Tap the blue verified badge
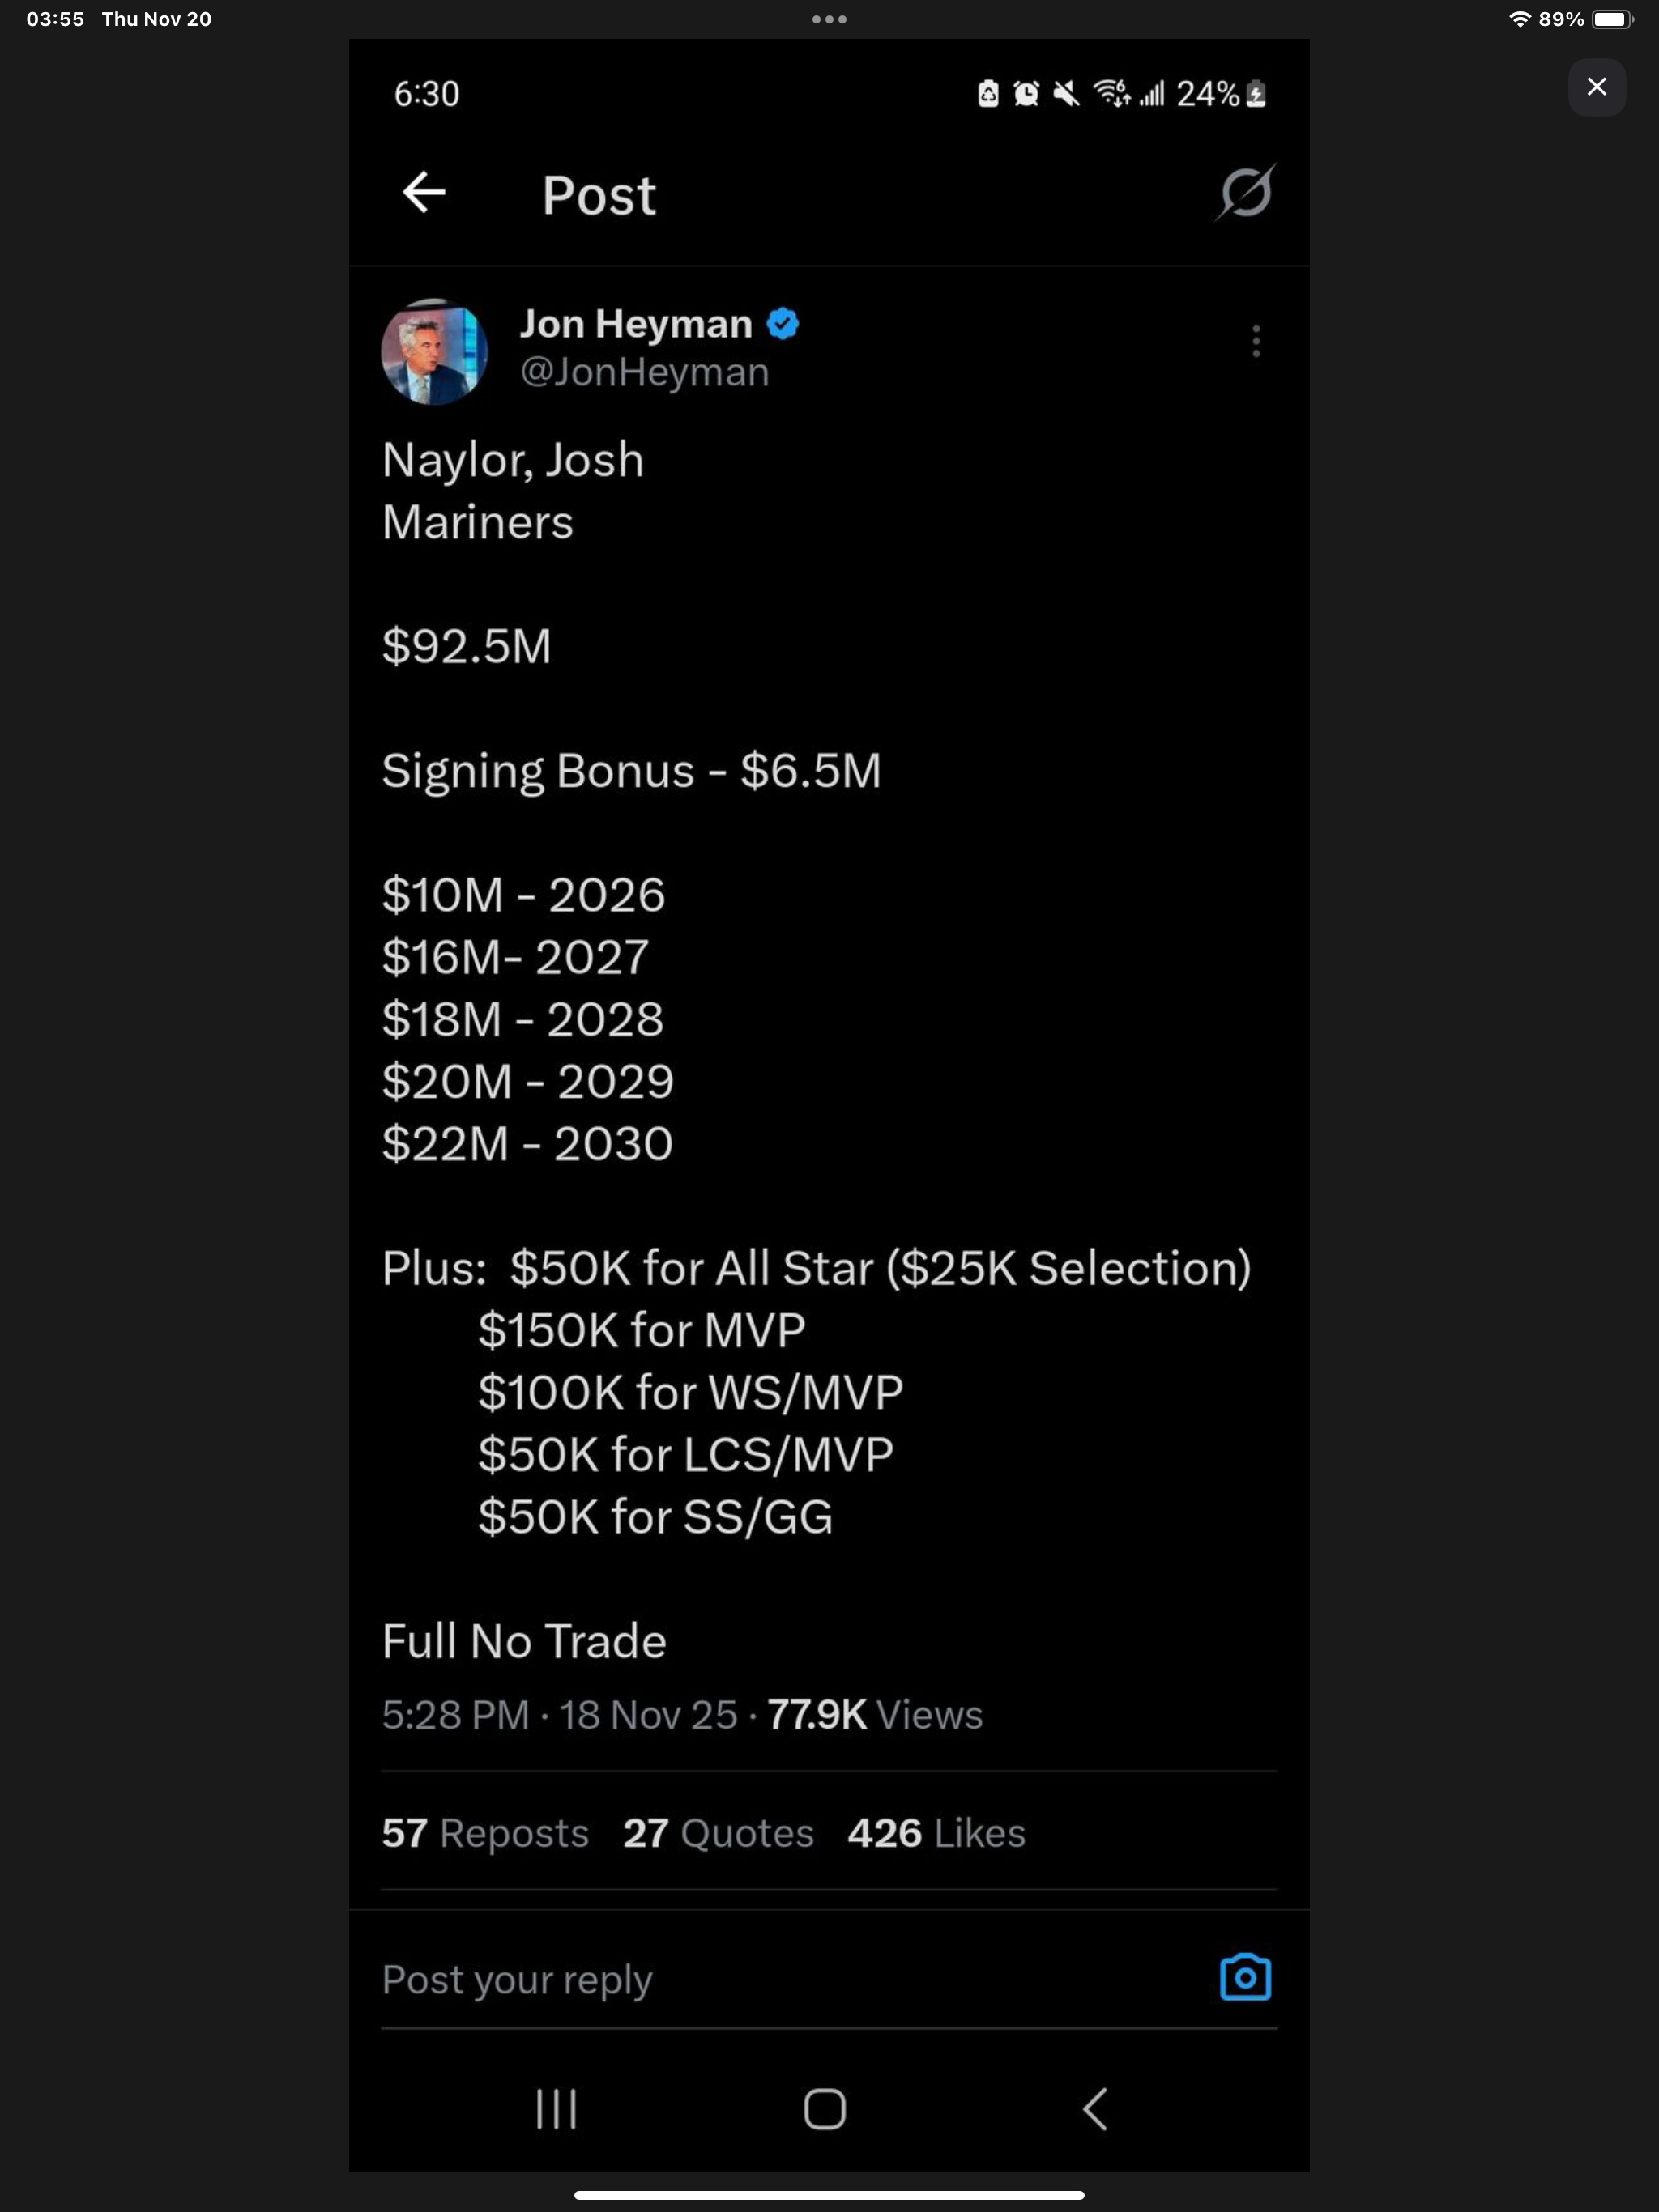The height and width of the screenshot is (2212, 1659). [783, 324]
